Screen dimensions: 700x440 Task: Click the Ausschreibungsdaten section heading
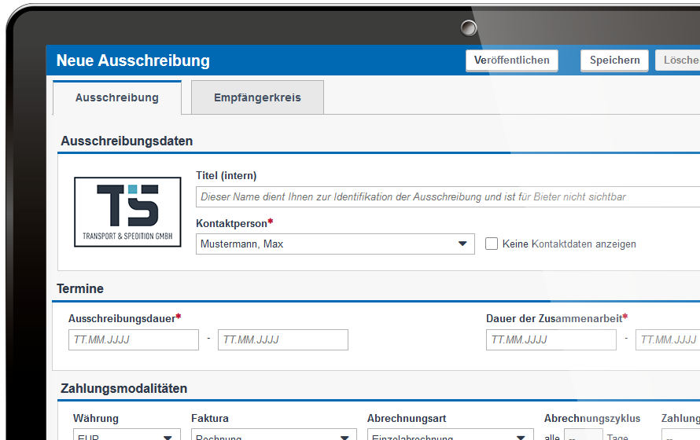coord(127,141)
